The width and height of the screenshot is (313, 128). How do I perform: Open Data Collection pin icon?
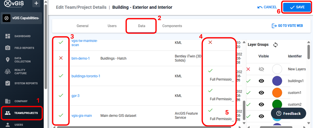8,60
